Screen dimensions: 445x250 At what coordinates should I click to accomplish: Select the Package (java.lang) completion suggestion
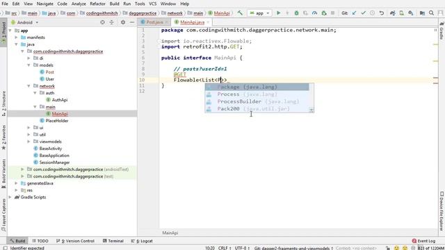(257, 87)
